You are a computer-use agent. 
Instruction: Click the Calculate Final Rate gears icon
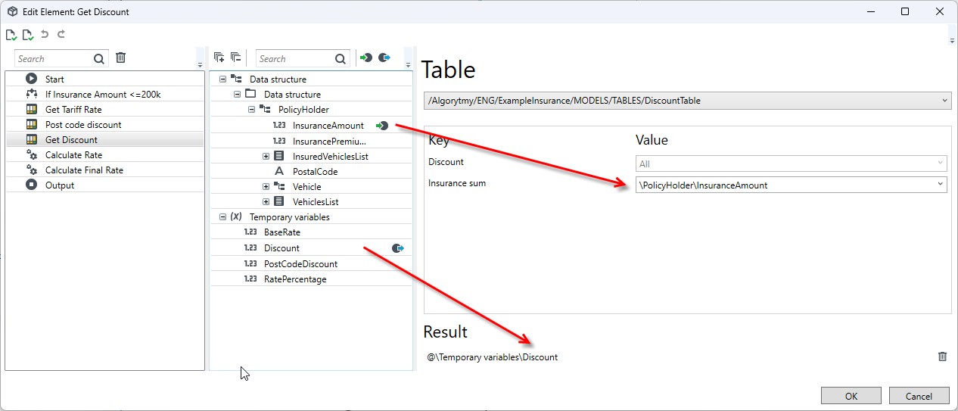(x=31, y=170)
